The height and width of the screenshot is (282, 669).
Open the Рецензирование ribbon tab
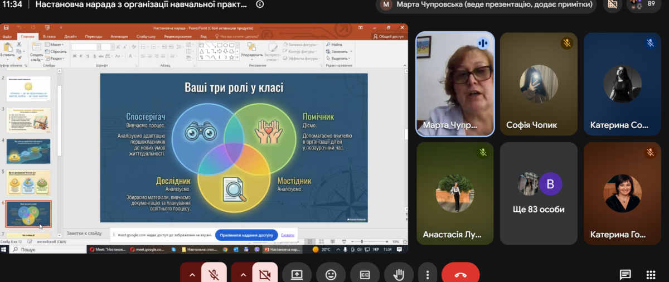pos(178,36)
